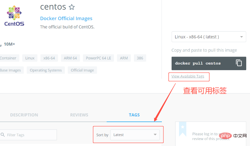250x146 pixels.
Task: Star the centos repository
Action: coord(72,7)
